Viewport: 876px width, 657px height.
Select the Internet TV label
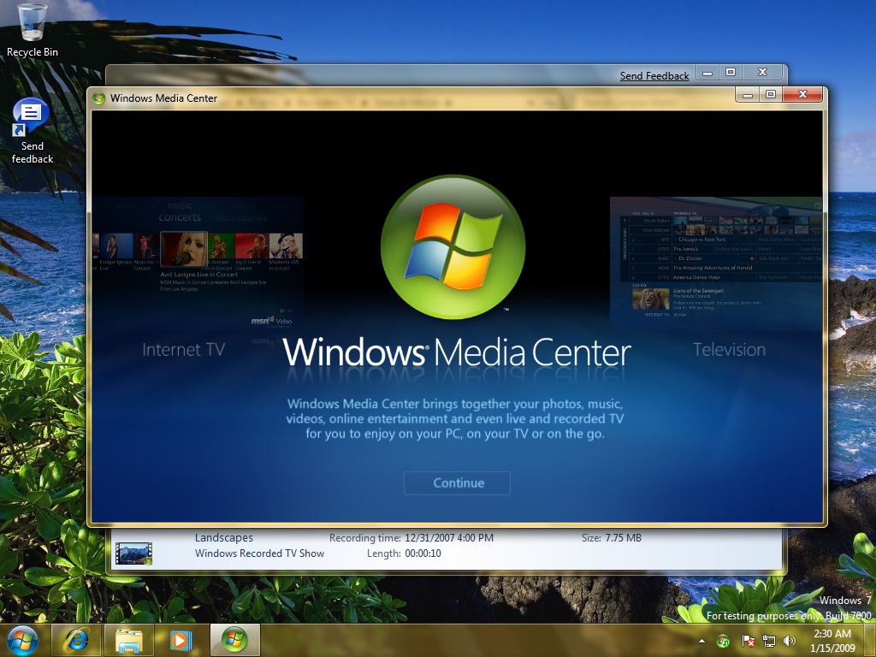(183, 350)
